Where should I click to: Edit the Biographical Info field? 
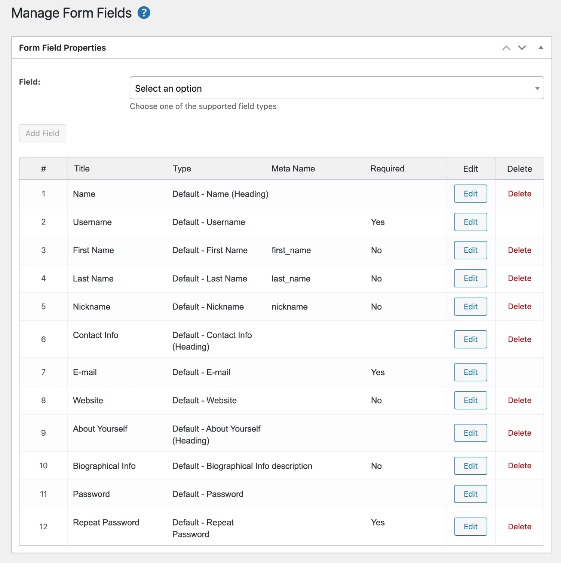coord(470,466)
